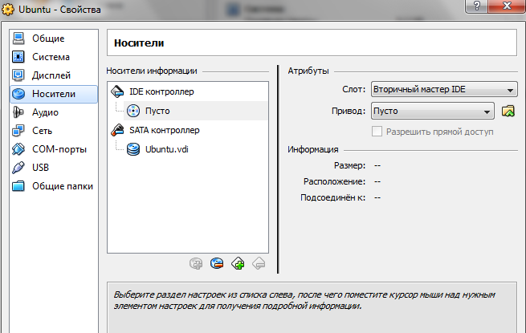Open the Слот dropdown
The width and height of the screenshot is (526, 333).
(x=444, y=90)
